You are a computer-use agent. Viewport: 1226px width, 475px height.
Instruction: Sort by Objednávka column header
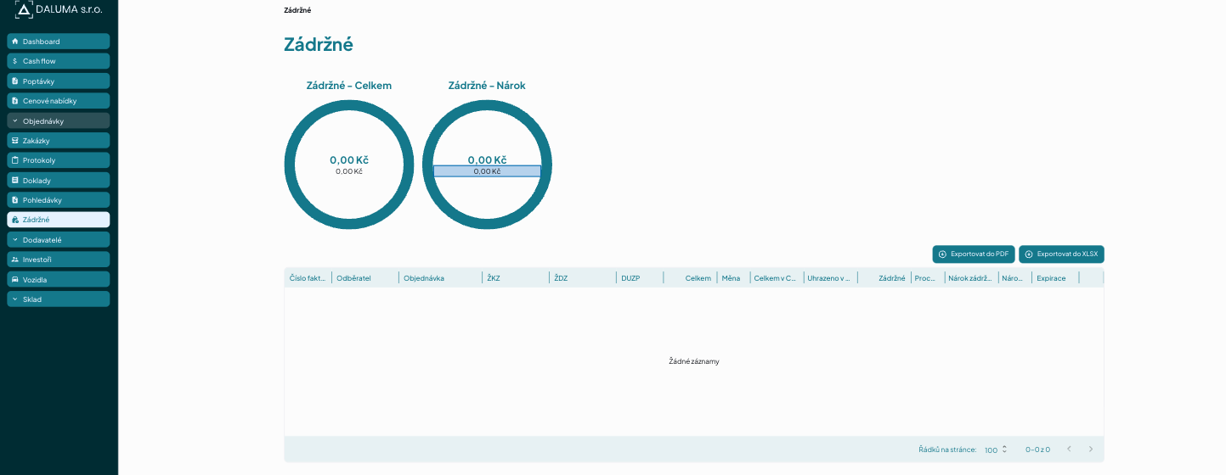click(441, 278)
